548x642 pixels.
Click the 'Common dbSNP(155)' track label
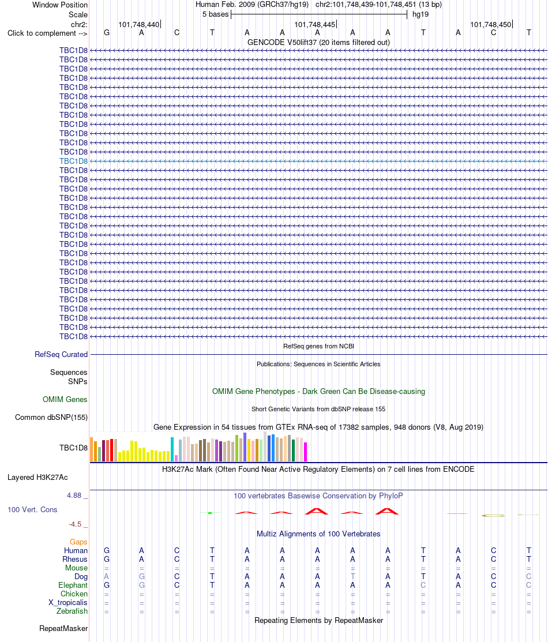click(x=51, y=418)
